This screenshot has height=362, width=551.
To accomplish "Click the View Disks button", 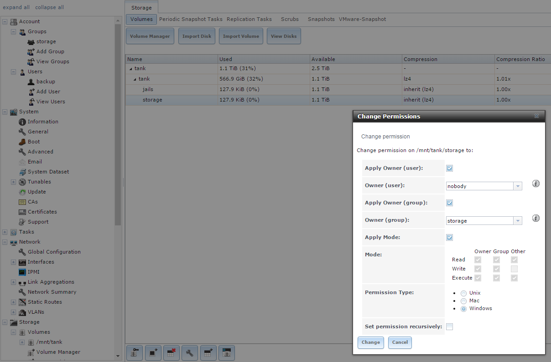I will [x=284, y=36].
